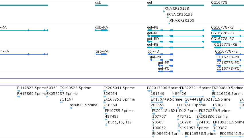Select the 163073 feature label
This screenshot has height=138, width=244.
click(219, 105)
